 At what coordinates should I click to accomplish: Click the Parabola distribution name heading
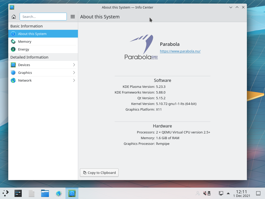170,44
